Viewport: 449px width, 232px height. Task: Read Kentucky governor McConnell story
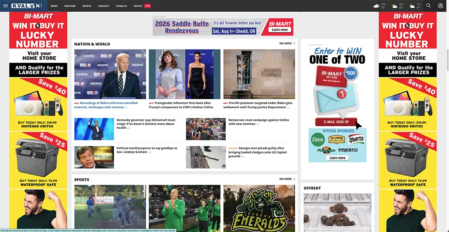[146, 124]
